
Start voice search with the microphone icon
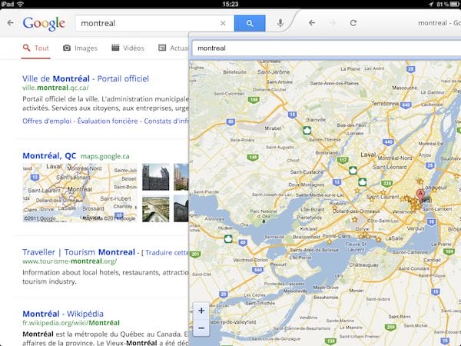(x=280, y=23)
